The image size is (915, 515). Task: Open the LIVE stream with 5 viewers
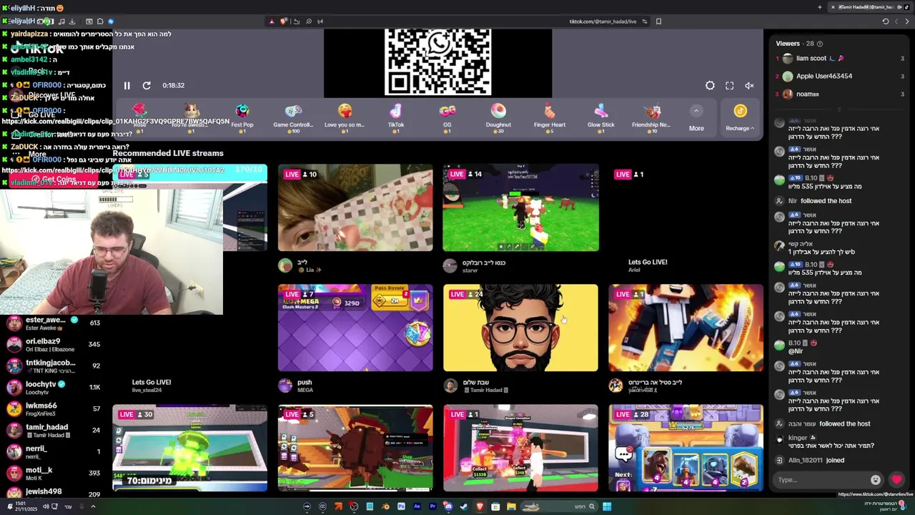coord(355,448)
